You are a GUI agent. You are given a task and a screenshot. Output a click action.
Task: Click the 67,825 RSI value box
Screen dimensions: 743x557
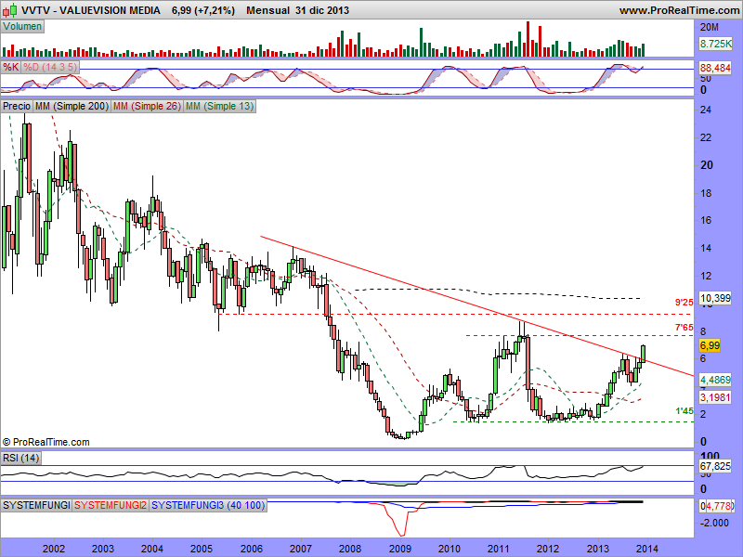(715, 466)
